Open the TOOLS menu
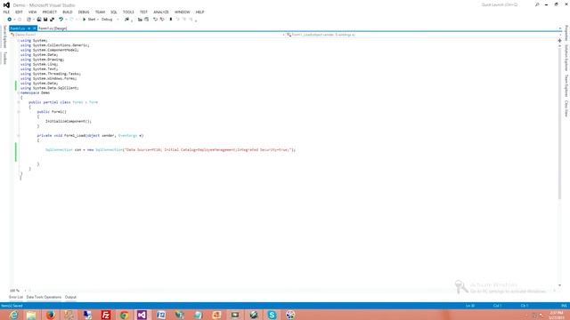The image size is (570, 320). click(x=128, y=12)
